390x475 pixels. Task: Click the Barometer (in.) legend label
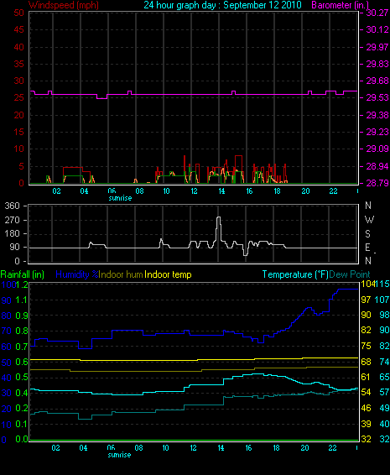point(340,5)
